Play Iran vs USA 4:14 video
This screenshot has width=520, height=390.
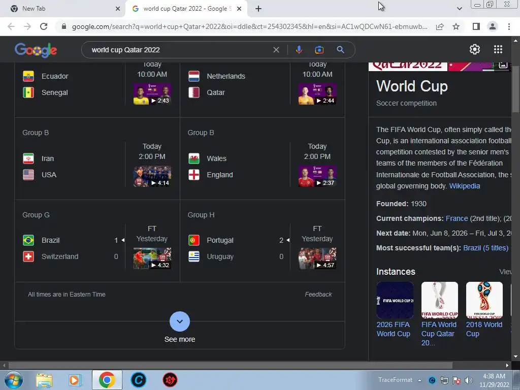click(x=152, y=176)
